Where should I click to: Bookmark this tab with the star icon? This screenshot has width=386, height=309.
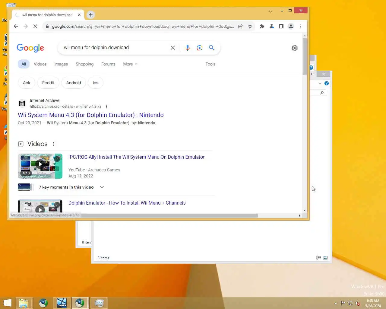(250, 26)
